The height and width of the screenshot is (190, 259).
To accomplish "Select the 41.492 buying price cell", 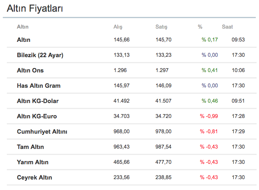I will point(121,101).
